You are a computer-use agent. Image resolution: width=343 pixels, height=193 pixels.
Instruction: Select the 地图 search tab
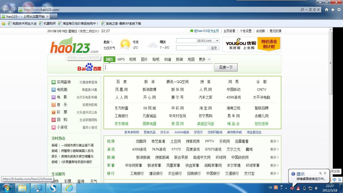[191, 59]
